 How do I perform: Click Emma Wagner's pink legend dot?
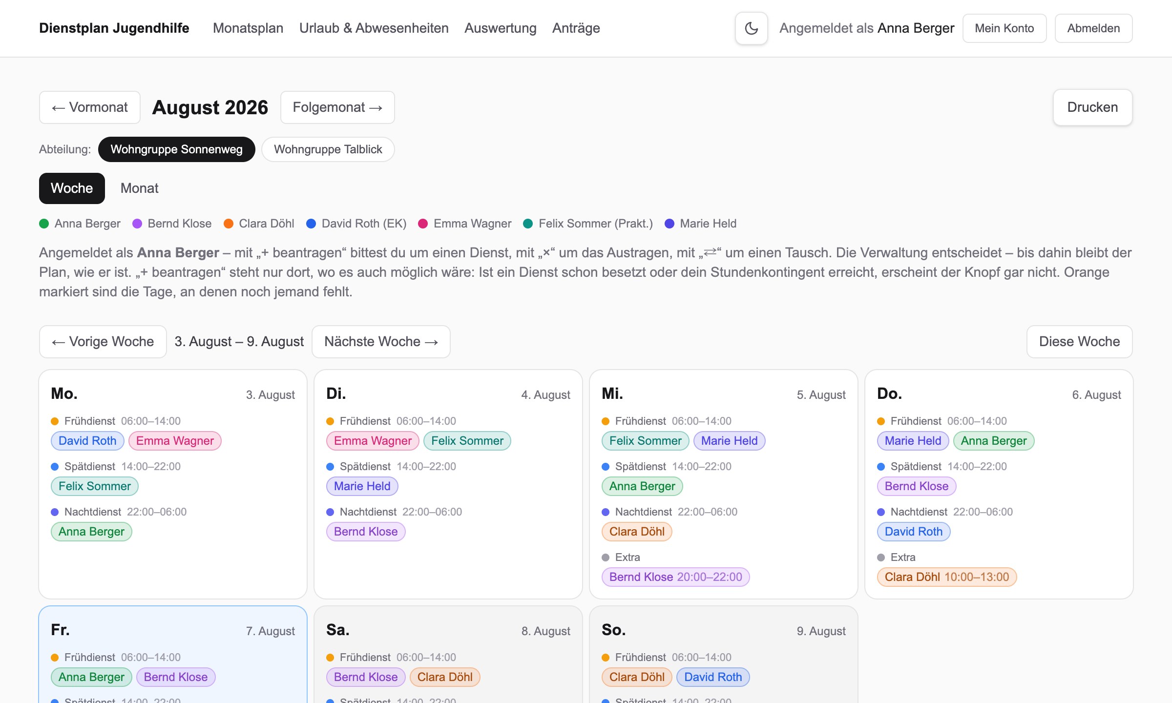click(423, 224)
